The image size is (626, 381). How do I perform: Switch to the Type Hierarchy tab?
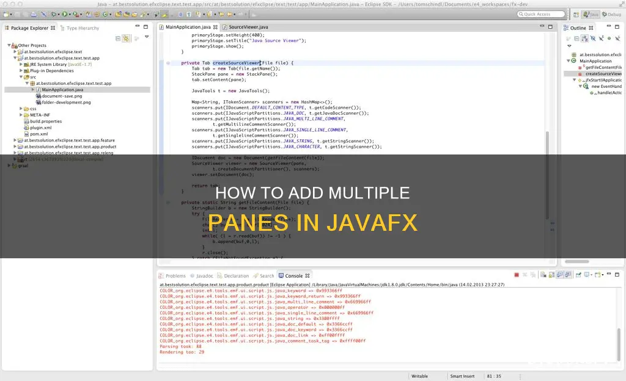79,28
